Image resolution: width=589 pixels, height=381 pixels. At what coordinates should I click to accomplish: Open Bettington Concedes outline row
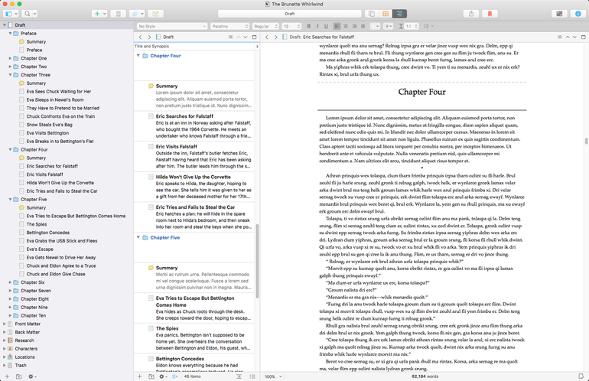click(194, 362)
